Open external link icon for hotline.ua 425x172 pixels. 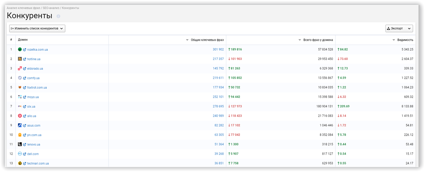click(x=25, y=59)
